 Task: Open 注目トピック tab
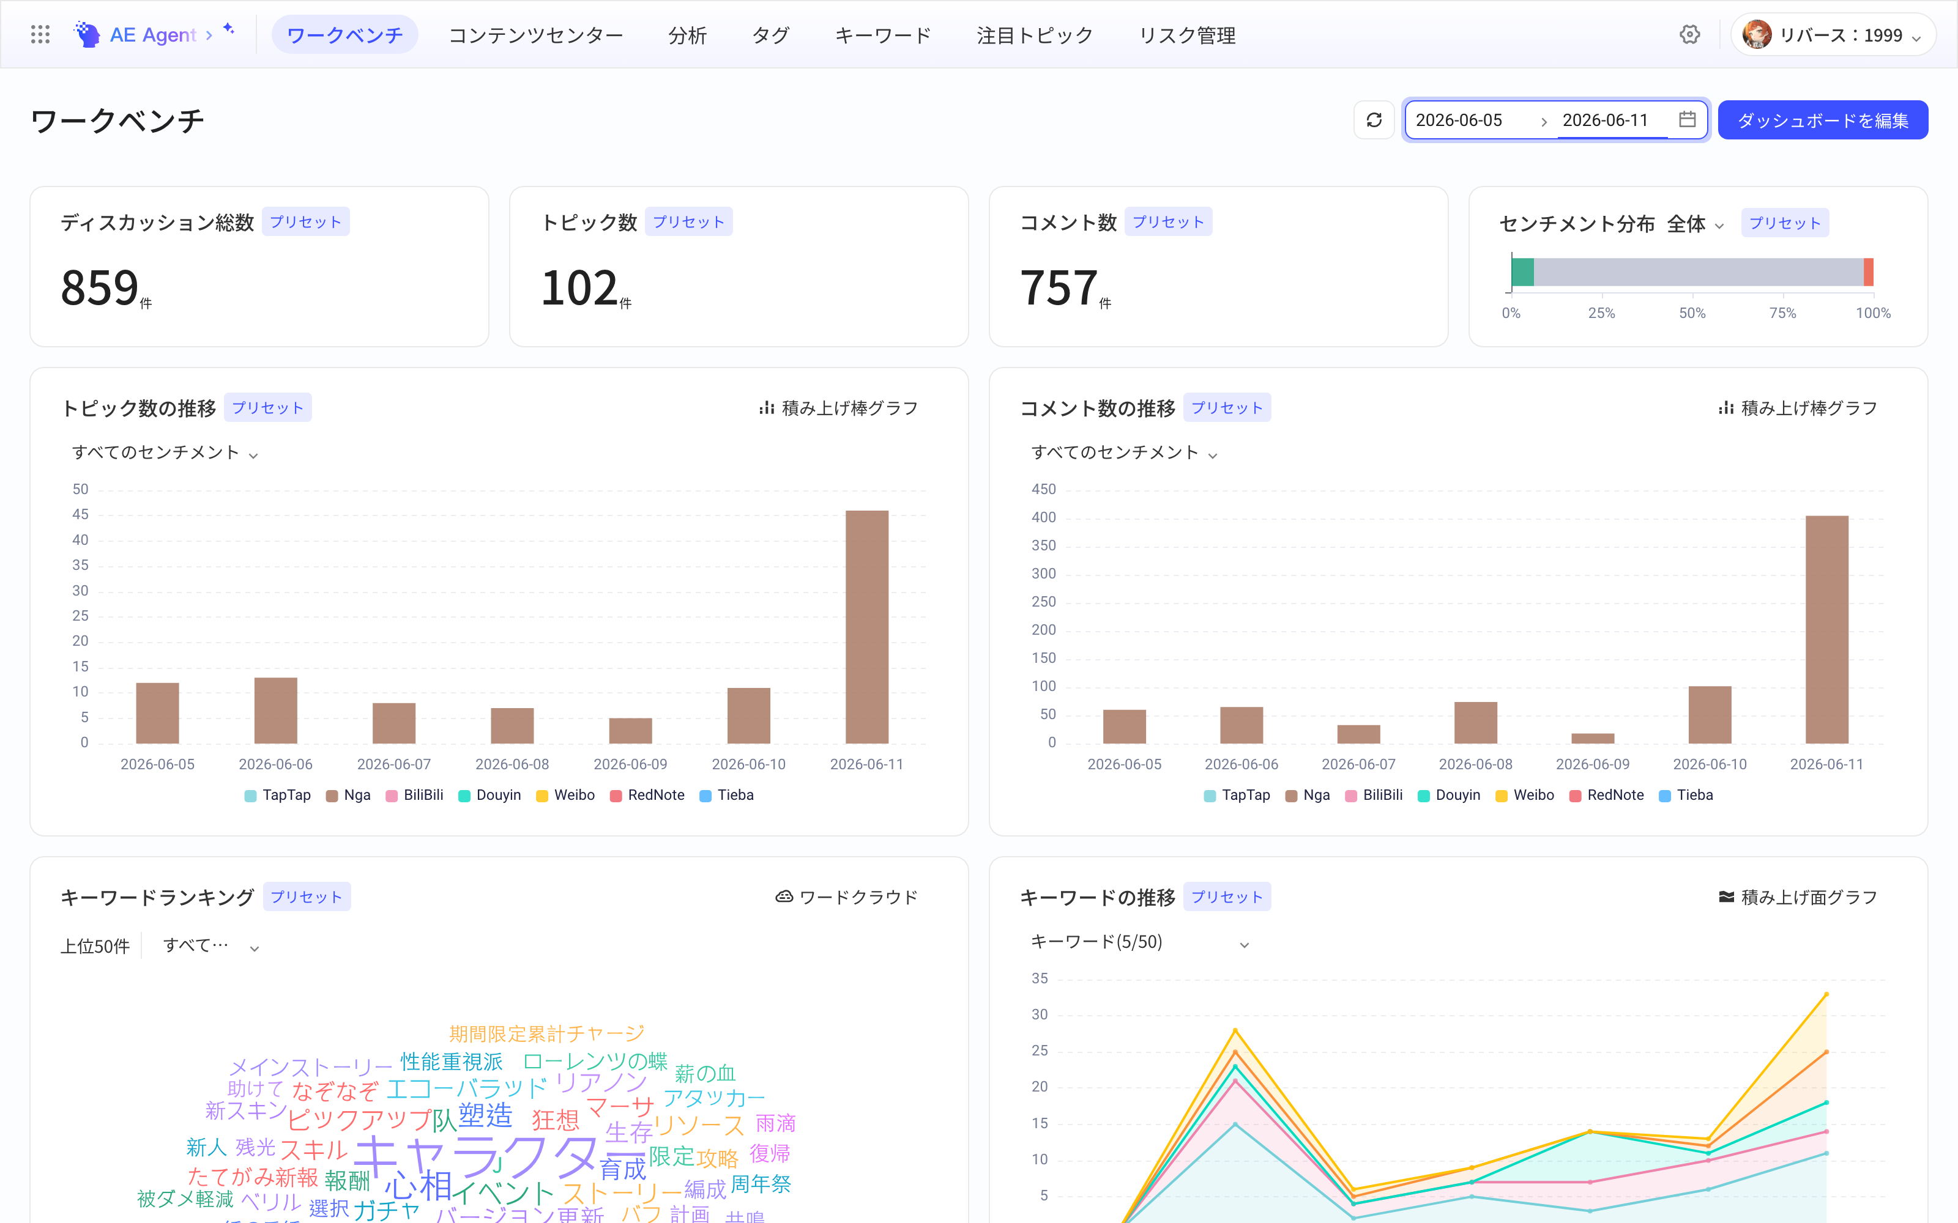point(1035,35)
